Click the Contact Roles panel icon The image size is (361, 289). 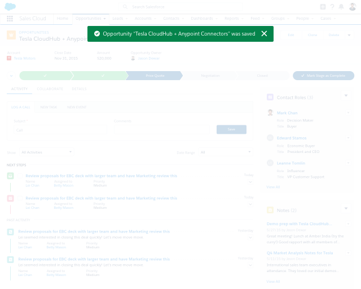[270, 97]
